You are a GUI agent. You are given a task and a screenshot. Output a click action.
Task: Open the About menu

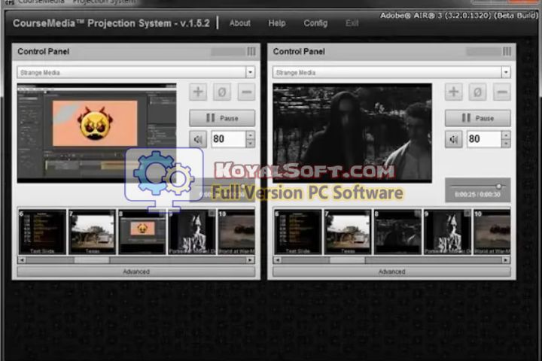point(240,23)
